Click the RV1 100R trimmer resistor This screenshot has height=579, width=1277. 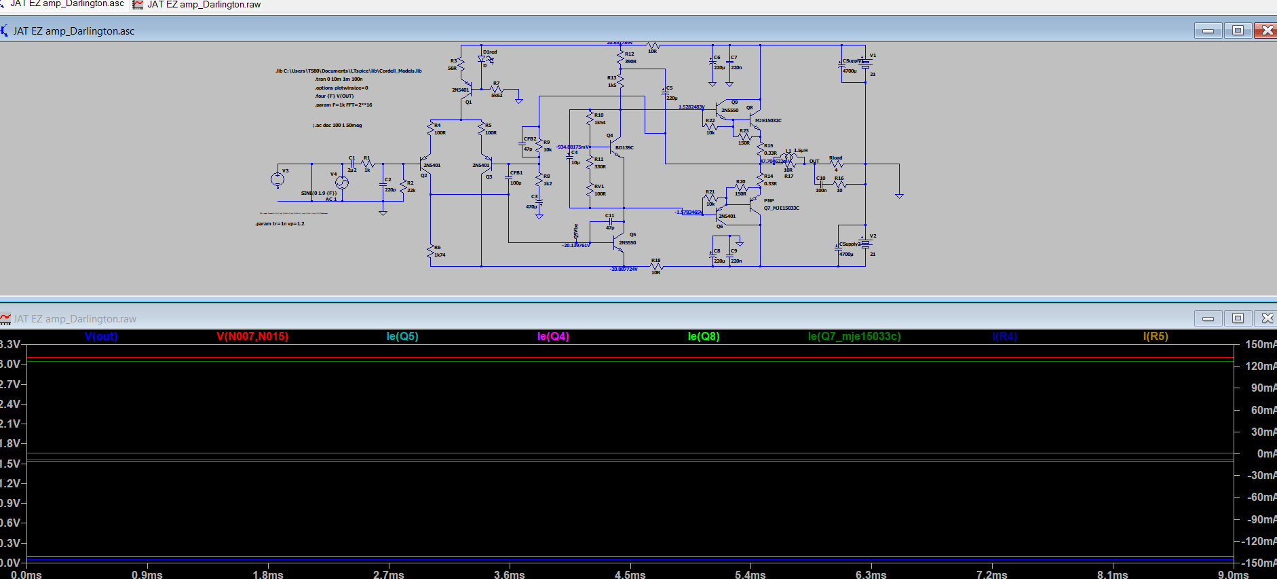click(x=590, y=190)
